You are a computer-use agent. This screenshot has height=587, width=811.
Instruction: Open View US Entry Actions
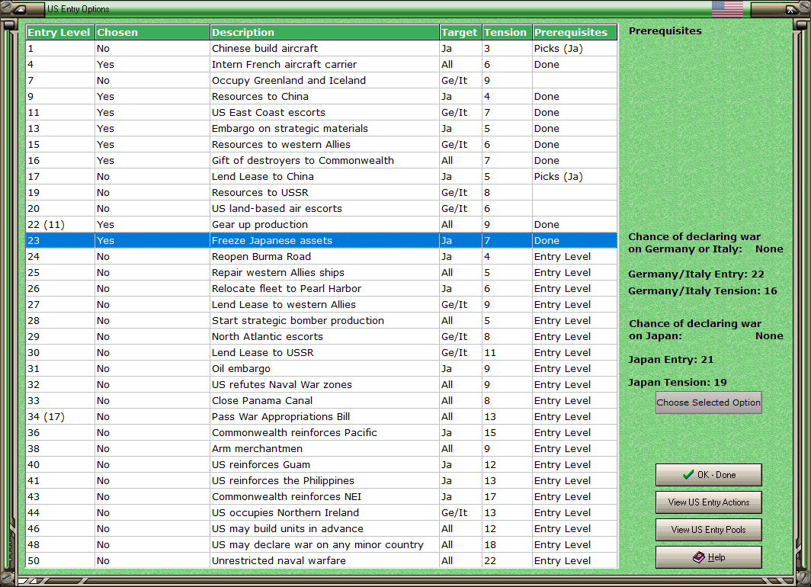(709, 502)
